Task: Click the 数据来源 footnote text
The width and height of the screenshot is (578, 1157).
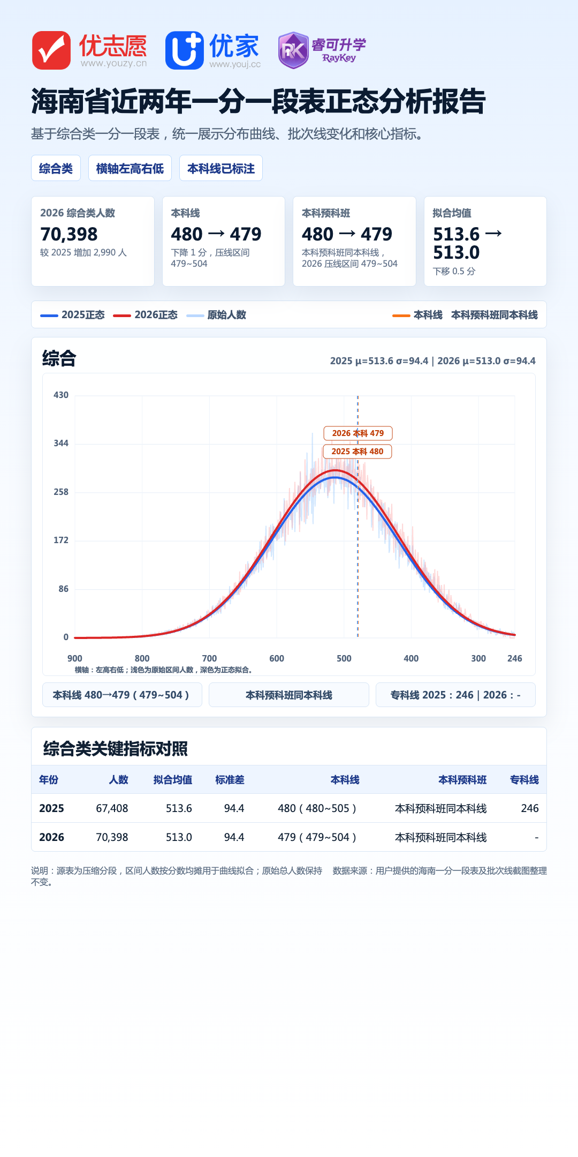Action: tap(440, 871)
